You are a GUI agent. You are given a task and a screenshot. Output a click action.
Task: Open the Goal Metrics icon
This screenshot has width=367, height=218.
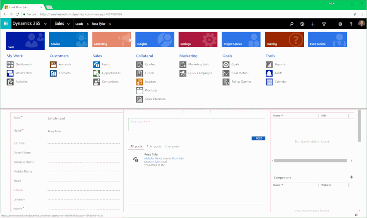click(x=226, y=73)
